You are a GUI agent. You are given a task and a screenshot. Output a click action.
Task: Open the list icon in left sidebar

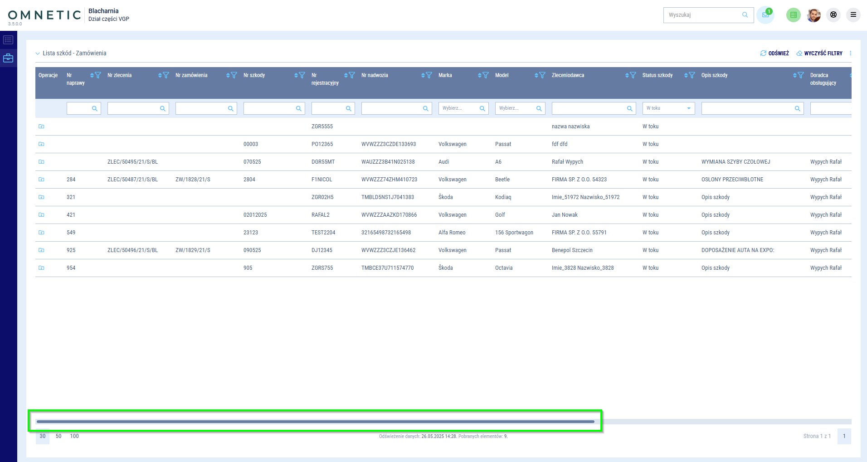click(x=8, y=40)
